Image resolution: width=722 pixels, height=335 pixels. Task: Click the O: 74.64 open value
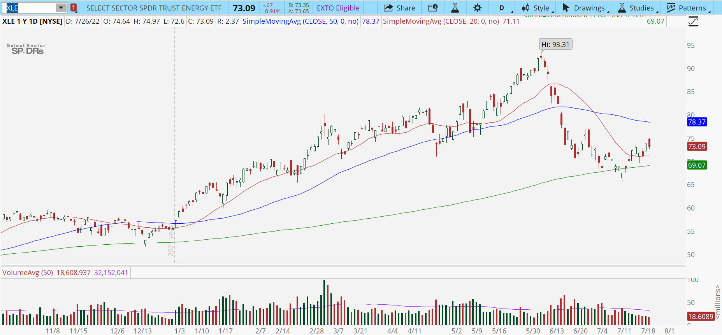[x=117, y=21]
